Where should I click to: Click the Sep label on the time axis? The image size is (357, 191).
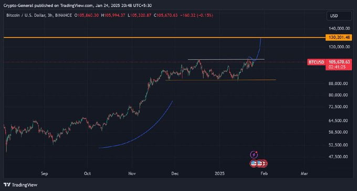[45, 174]
